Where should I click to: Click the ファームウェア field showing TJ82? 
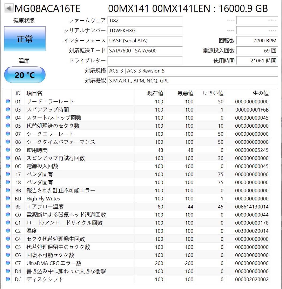click(144, 20)
